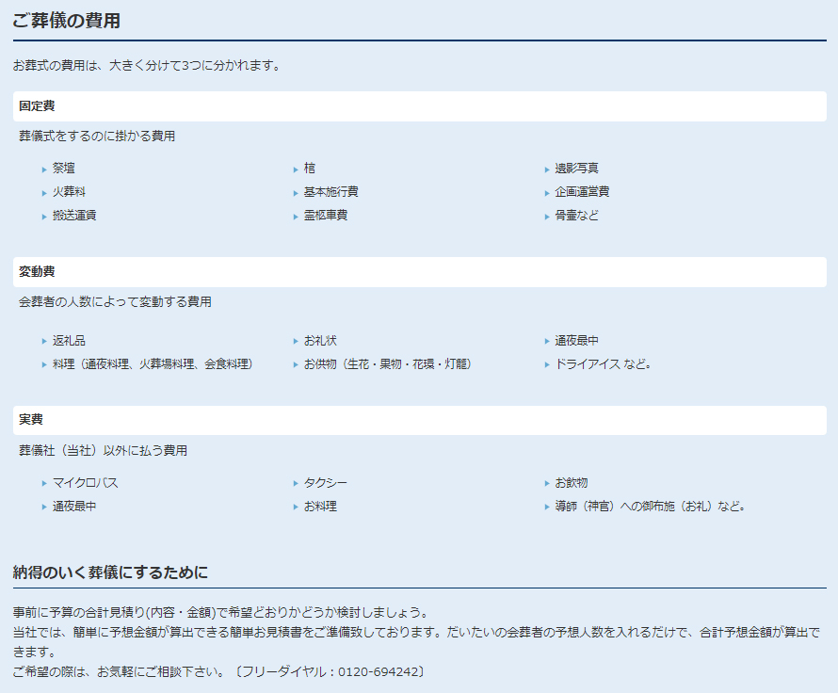Click the arrow bullet beside タクシー
The image size is (838, 693).
(x=295, y=484)
